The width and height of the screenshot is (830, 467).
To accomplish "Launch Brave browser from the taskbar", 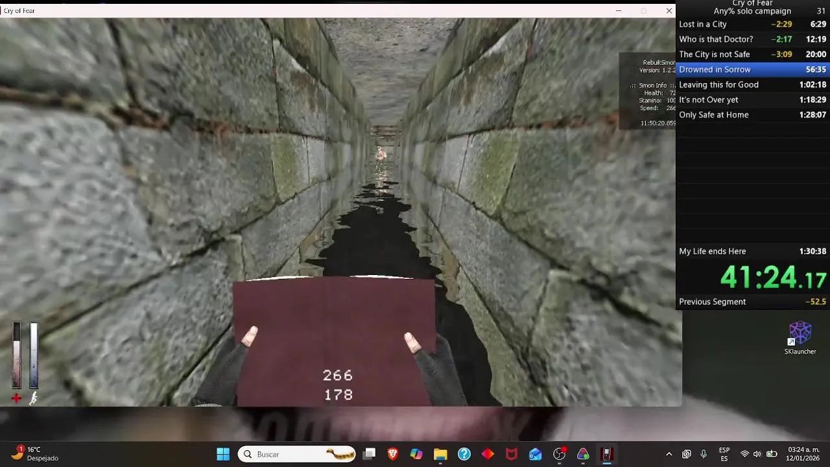I will (x=392, y=454).
